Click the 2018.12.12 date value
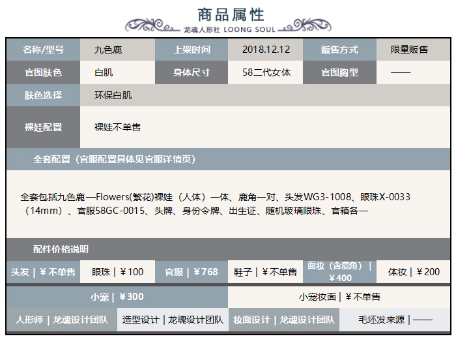456x347 pixels. point(266,50)
